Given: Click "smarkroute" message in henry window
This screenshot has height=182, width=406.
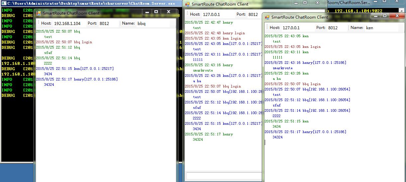Looking at the screenshot, I should click(203, 71).
